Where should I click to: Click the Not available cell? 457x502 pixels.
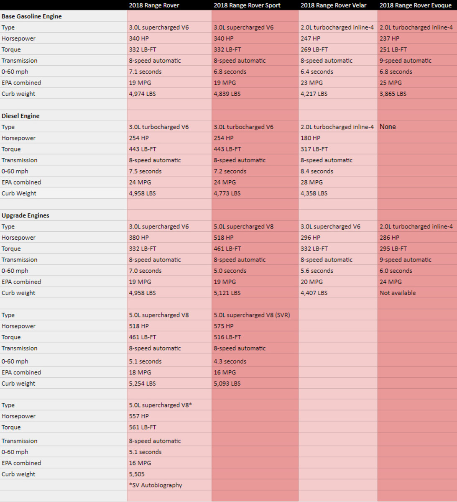398,293
